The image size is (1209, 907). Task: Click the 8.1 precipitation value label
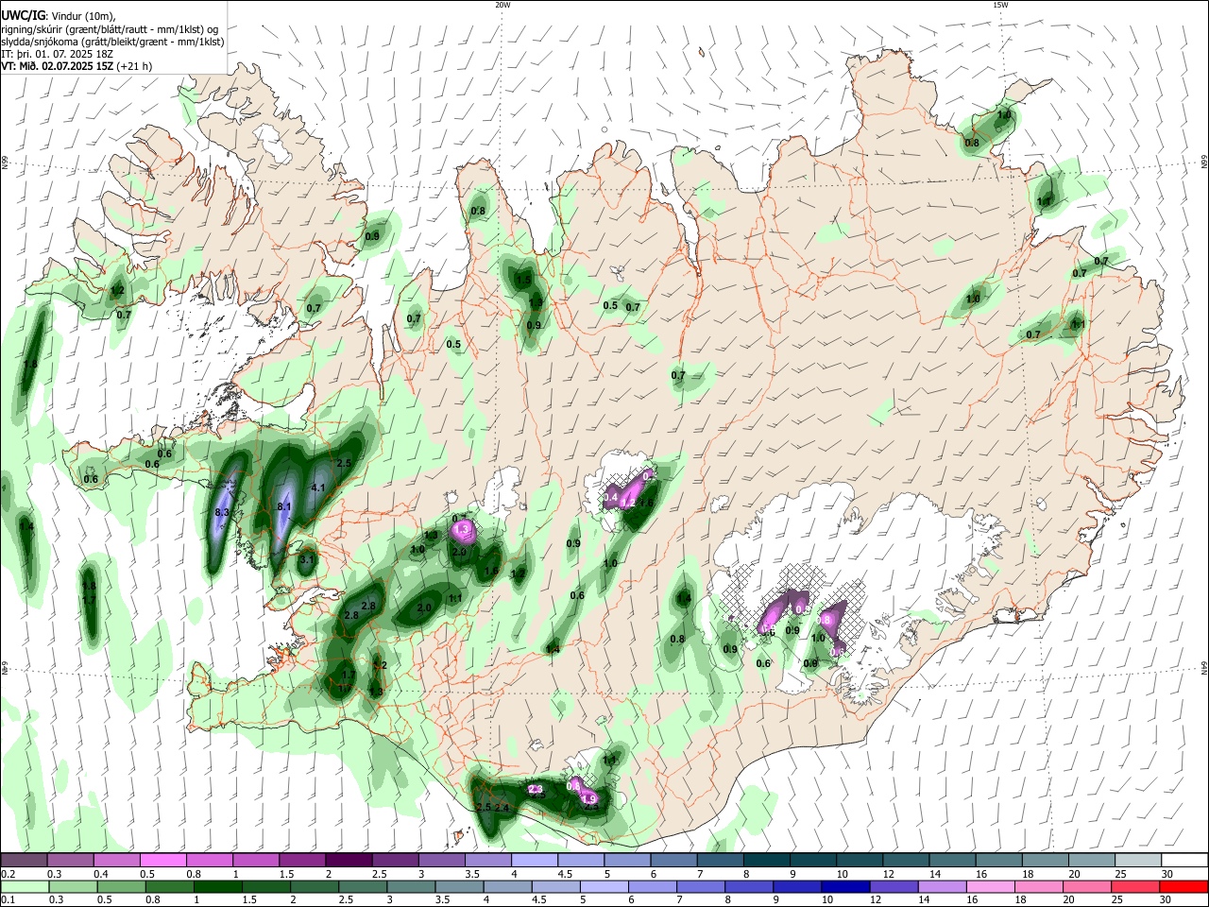284,507
